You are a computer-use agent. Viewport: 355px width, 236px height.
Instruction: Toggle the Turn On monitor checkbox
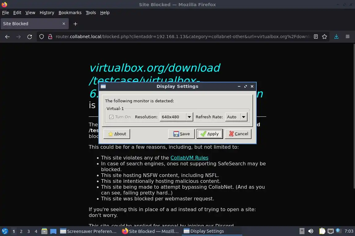coord(111,117)
